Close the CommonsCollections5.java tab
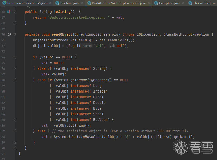 tap(50, 3)
